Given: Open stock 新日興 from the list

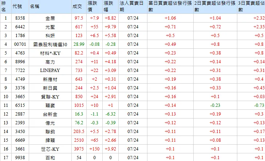Looking at the screenshot, I should tap(50, 88).
